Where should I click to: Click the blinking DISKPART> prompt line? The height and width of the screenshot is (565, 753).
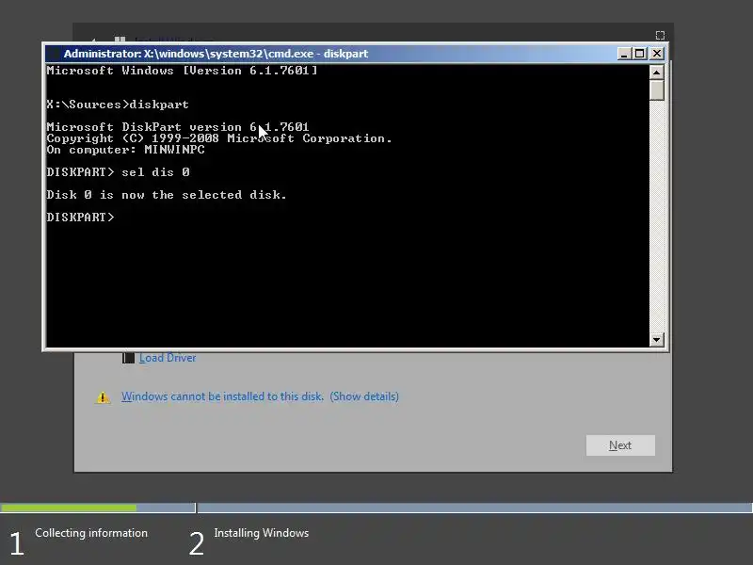(x=81, y=218)
